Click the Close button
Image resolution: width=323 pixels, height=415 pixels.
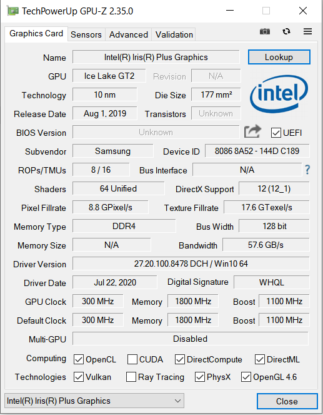point(287,401)
